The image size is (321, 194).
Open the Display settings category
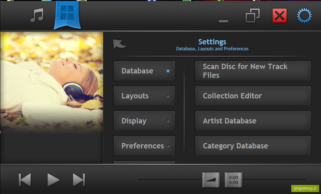144,121
